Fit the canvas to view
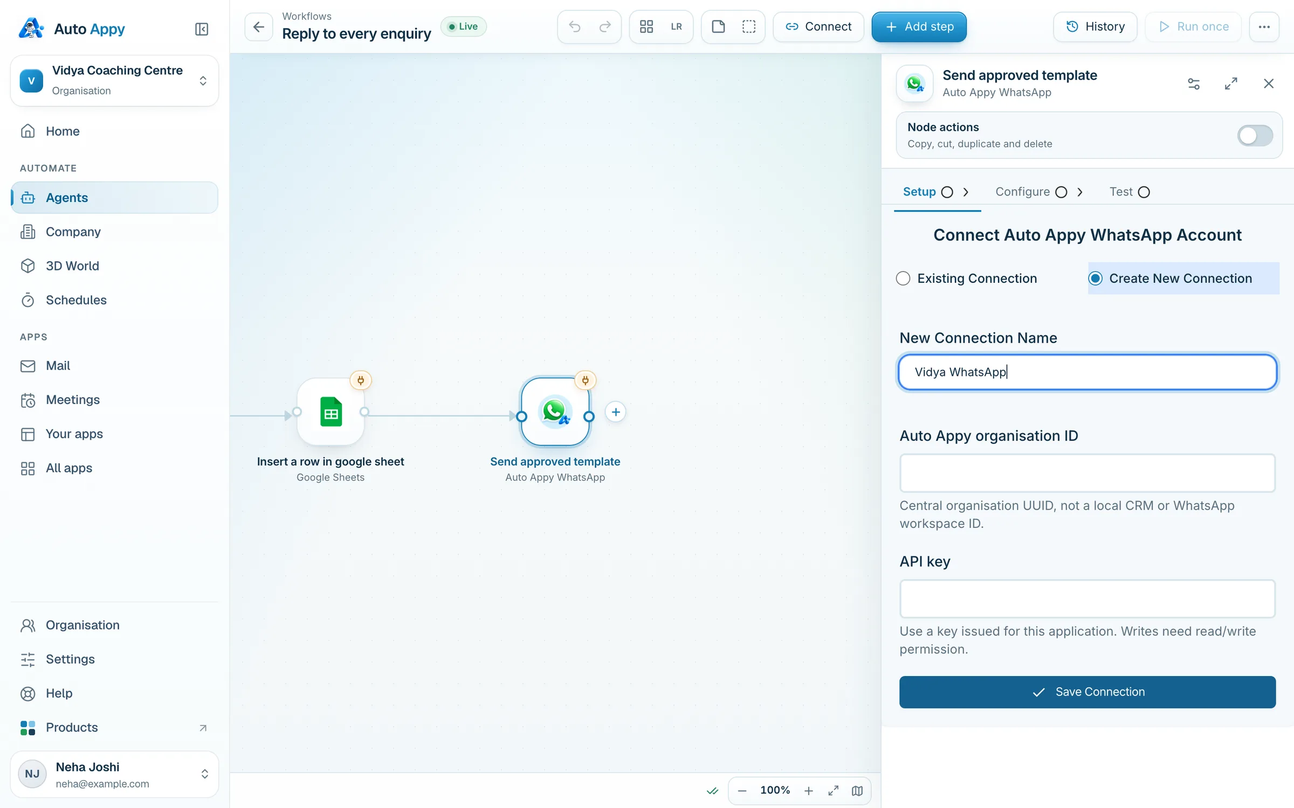The height and width of the screenshot is (808, 1294). pyautogui.click(x=833, y=790)
